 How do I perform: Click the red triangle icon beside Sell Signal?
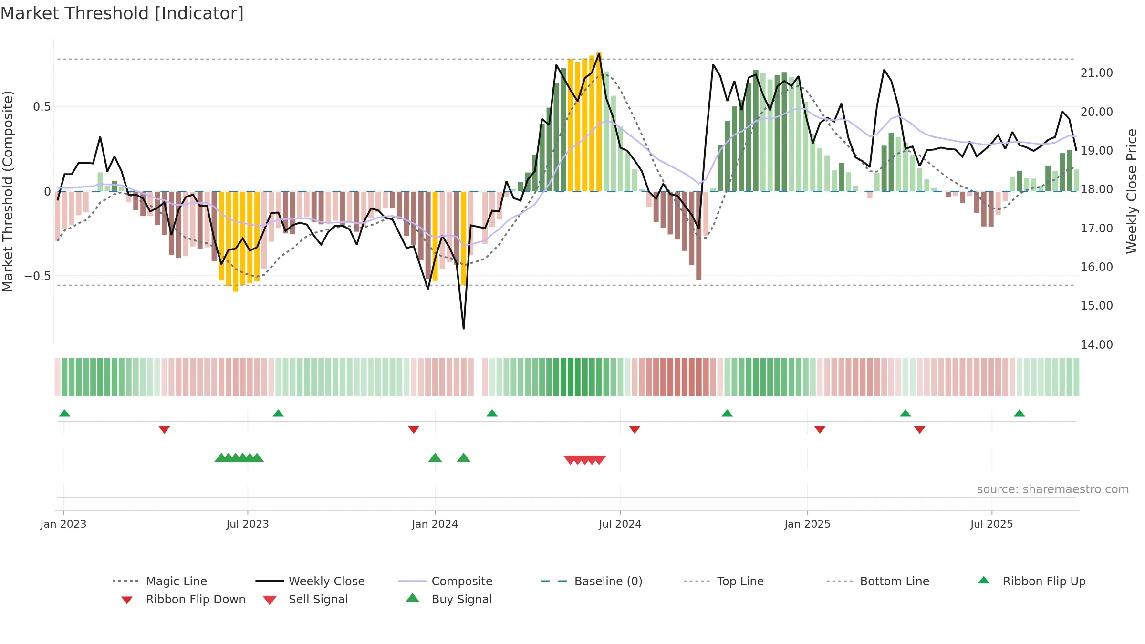coord(270,600)
